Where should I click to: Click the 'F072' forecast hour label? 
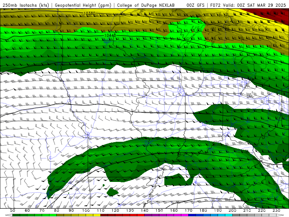click(x=215, y=5)
